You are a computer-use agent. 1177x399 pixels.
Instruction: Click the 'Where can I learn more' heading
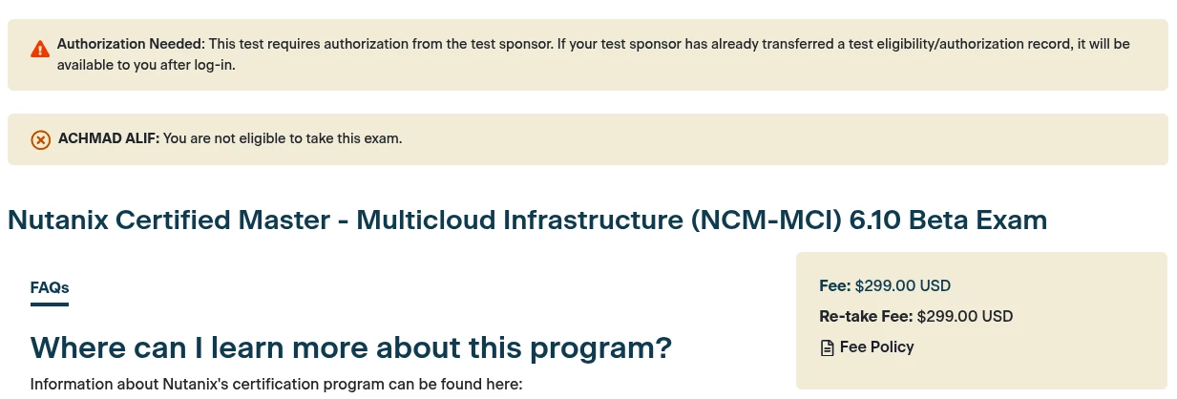pyautogui.click(x=351, y=347)
